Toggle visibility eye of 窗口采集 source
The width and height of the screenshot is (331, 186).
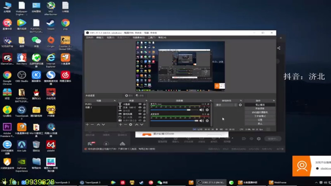tap(140, 117)
